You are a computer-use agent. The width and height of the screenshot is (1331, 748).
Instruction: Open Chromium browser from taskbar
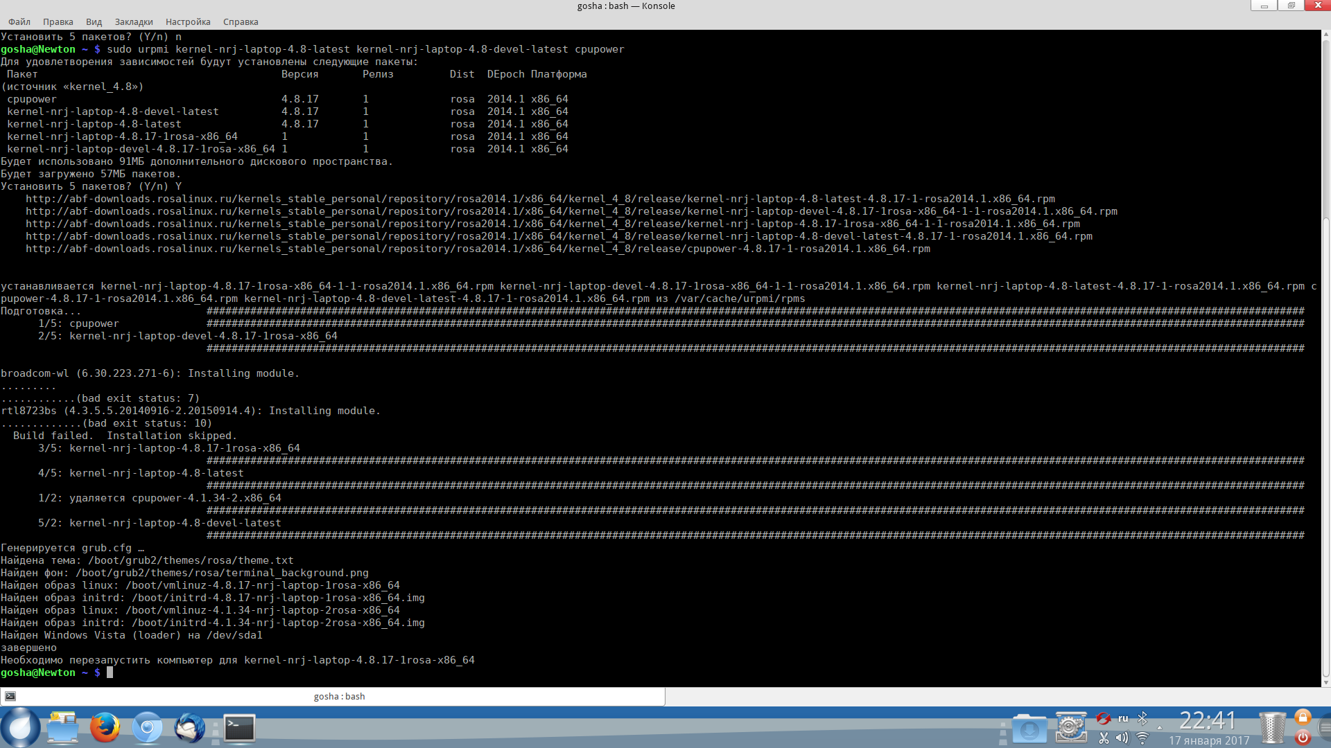147,727
